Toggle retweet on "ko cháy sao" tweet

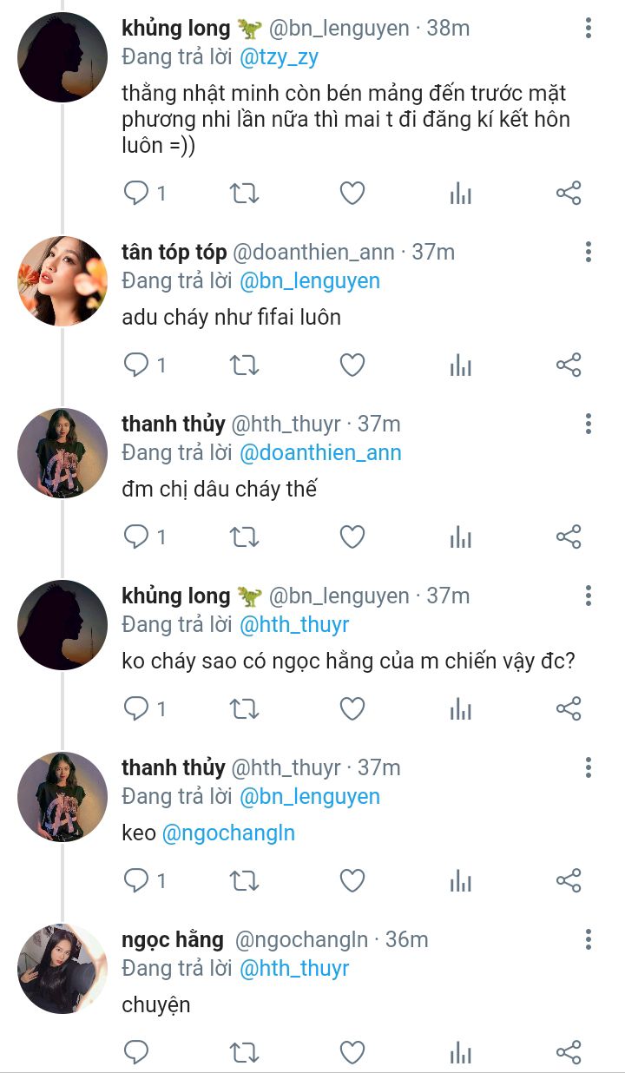(x=244, y=708)
